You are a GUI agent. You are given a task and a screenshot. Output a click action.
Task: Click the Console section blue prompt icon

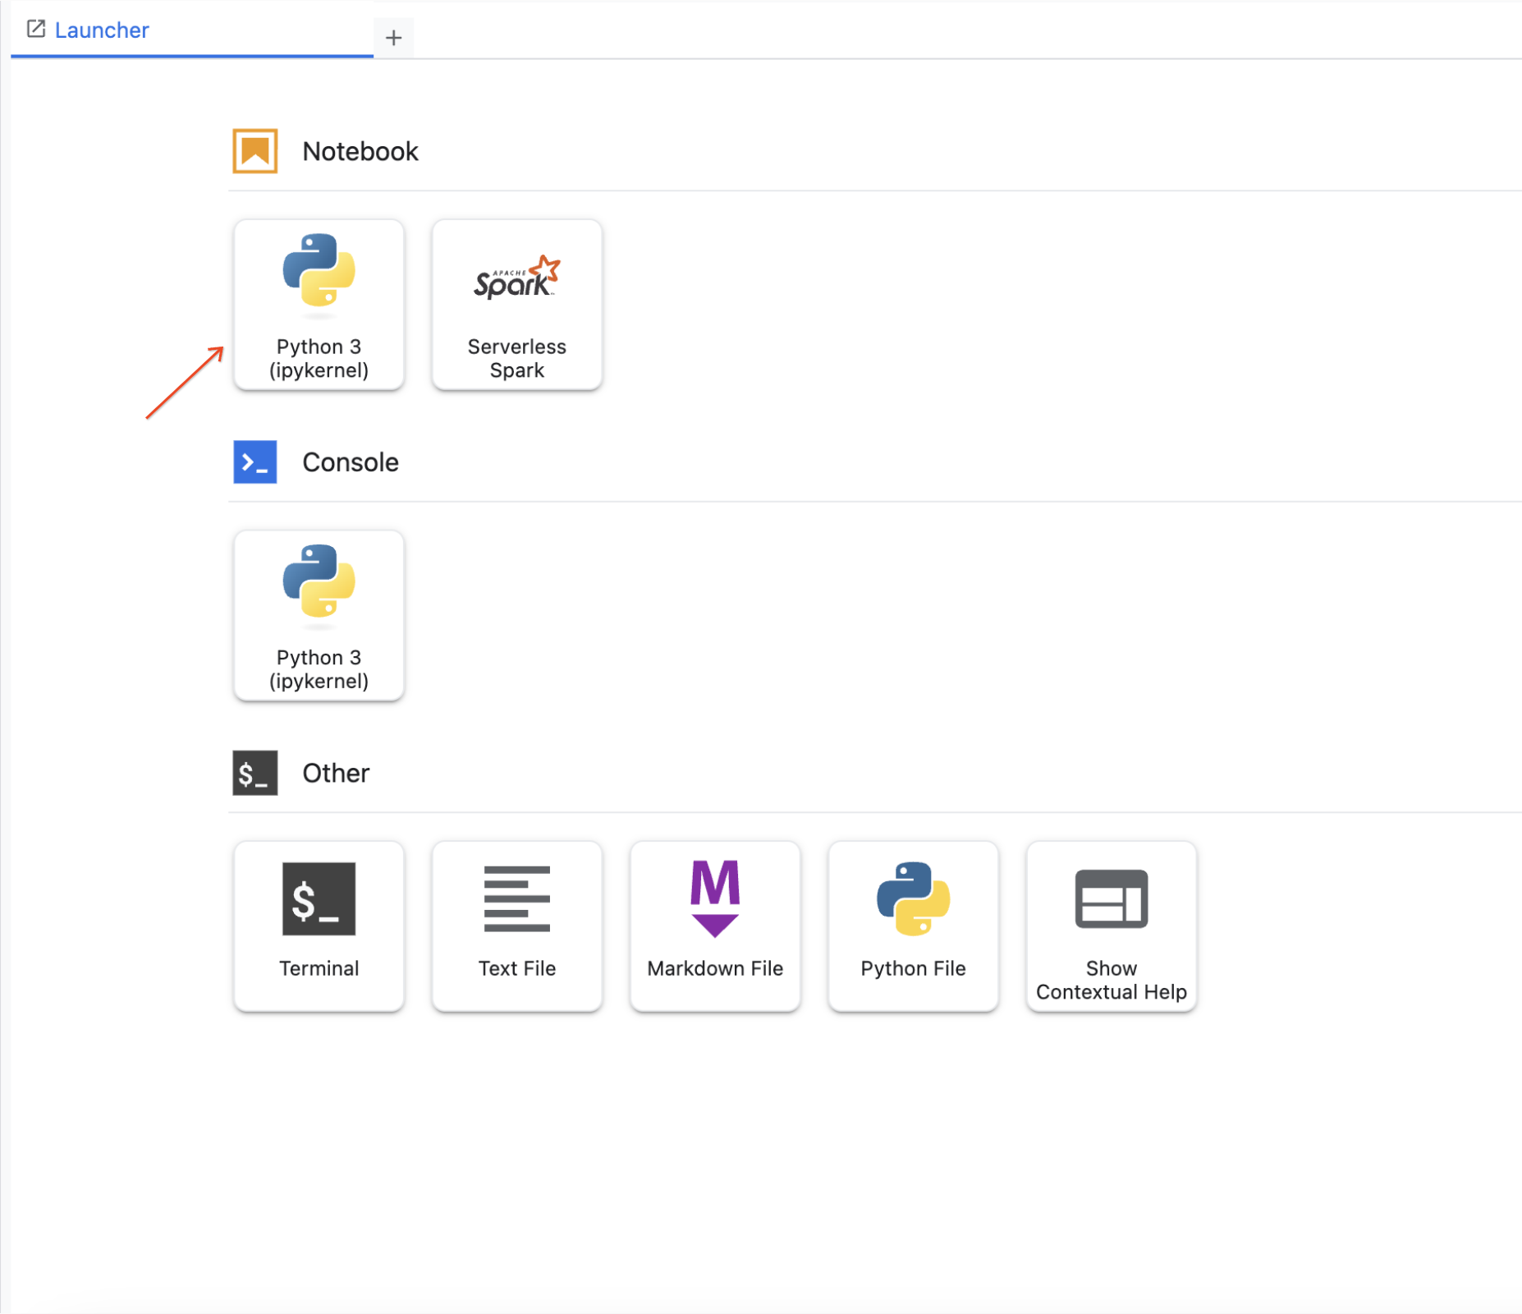pyautogui.click(x=255, y=462)
